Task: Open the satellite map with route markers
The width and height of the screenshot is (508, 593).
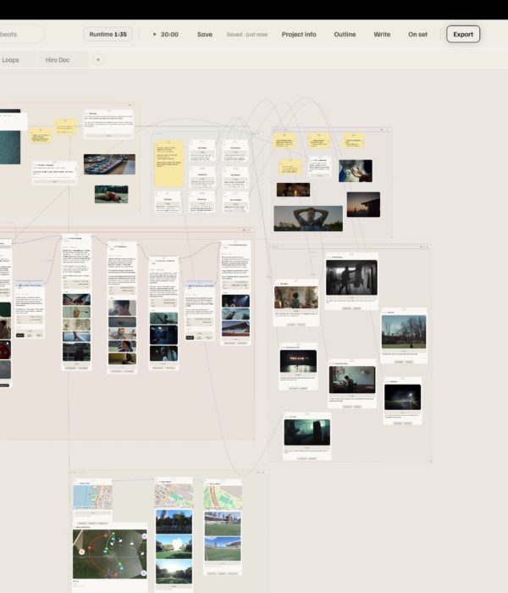Action: click(109, 554)
